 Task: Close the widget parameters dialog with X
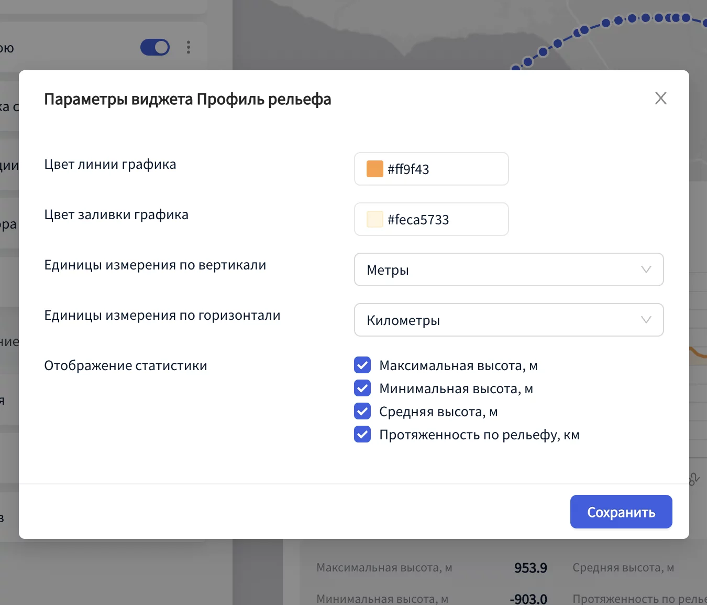660,98
